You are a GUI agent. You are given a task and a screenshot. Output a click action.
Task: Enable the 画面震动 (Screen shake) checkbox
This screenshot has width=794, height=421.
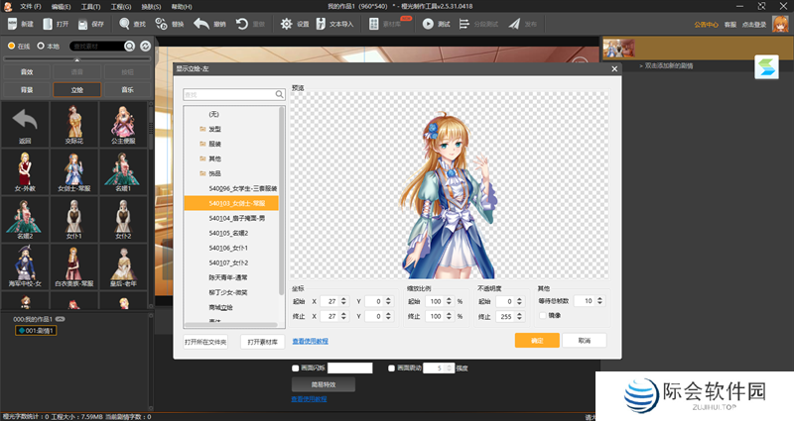(391, 368)
